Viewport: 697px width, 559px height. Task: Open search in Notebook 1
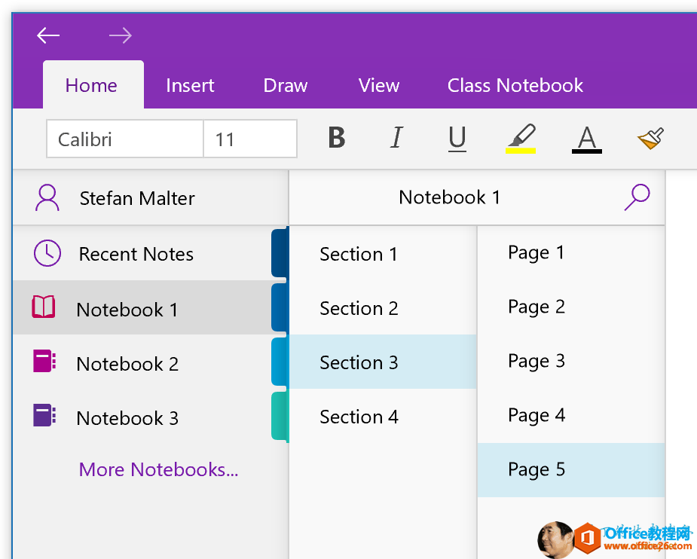pyautogui.click(x=637, y=197)
